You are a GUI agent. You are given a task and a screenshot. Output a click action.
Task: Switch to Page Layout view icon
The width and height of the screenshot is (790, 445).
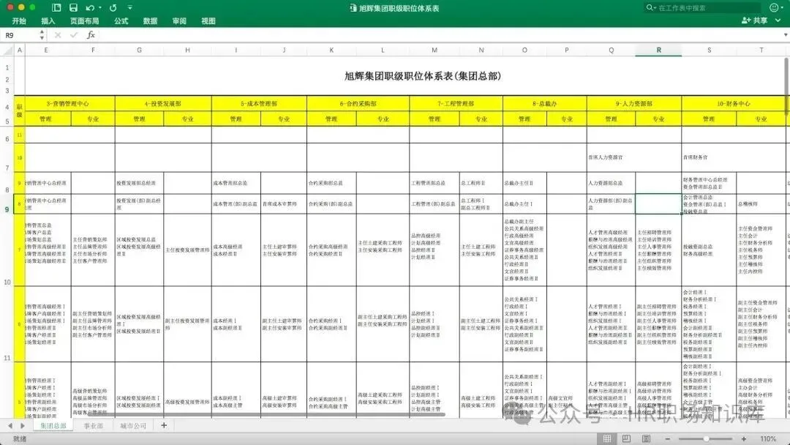point(626,439)
